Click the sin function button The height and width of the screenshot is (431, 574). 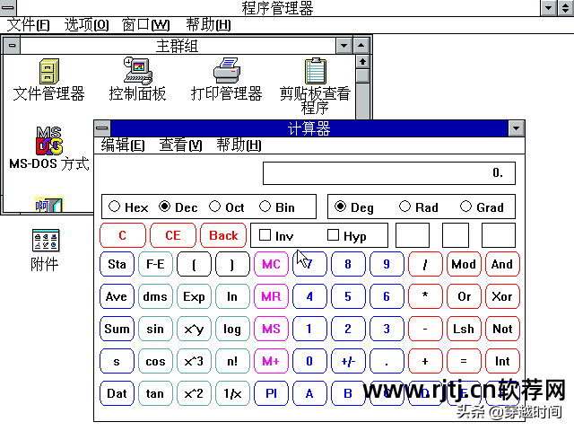click(155, 329)
